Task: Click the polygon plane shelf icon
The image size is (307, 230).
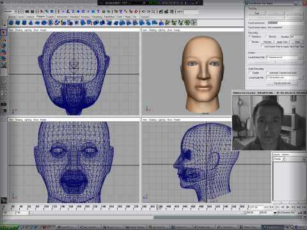Action: (x=37, y=22)
